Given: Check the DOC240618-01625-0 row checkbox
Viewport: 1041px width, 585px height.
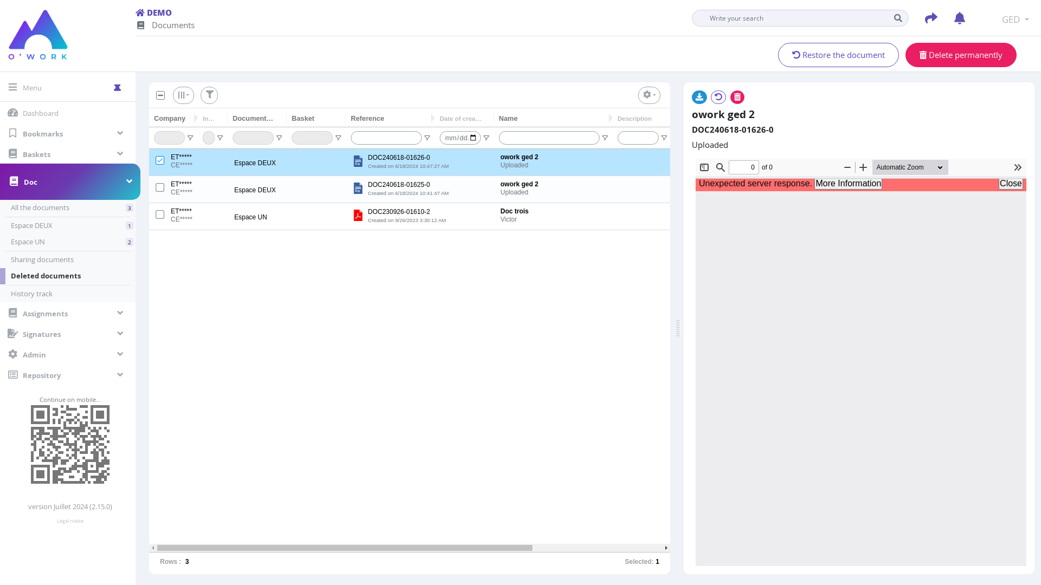Looking at the screenshot, I should pos(160,187).
